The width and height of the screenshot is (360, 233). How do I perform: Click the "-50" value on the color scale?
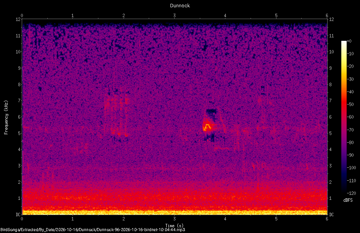click(350, 104)
